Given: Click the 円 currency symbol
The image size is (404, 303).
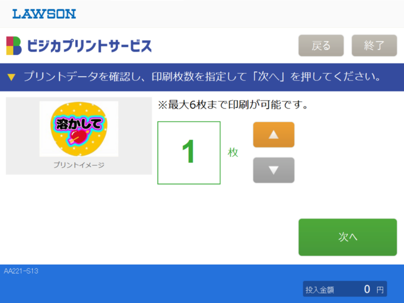Looking at the screenshot, I should click(380, 290).
